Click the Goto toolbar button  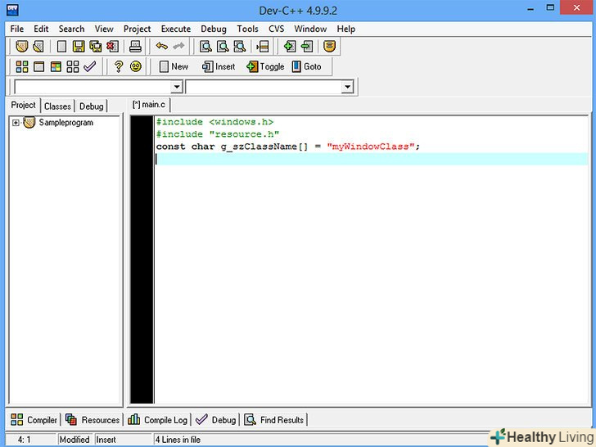[x=306, y=66]
